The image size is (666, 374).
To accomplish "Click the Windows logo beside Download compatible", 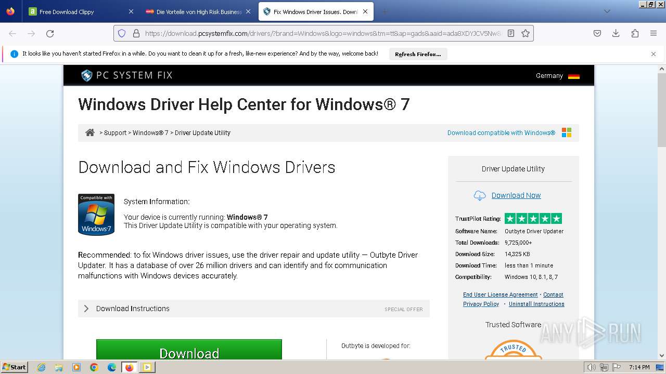I will (x=567, y=132).
